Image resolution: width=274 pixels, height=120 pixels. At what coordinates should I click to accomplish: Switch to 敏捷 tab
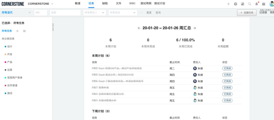(x=77, y=4)
